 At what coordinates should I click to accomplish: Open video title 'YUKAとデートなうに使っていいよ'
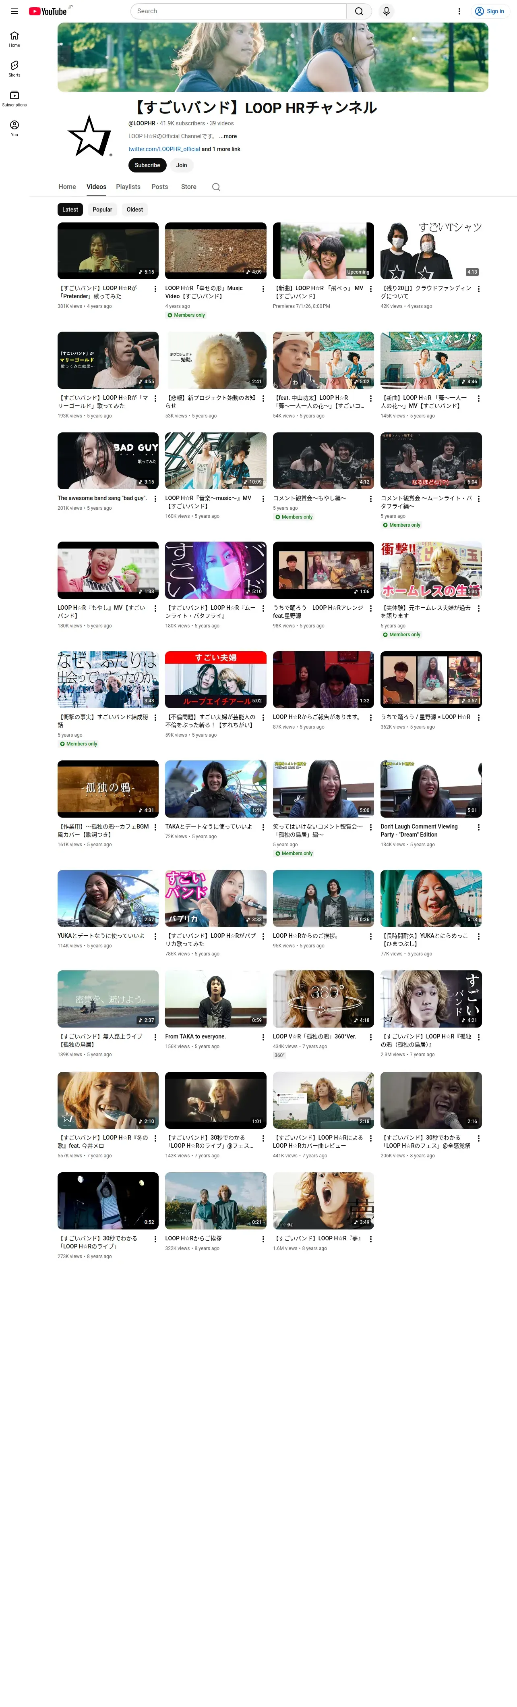[x=101, y=936]
